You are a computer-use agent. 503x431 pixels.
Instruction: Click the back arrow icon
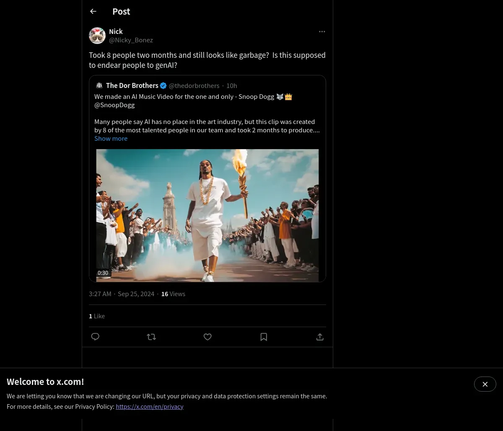93,11
